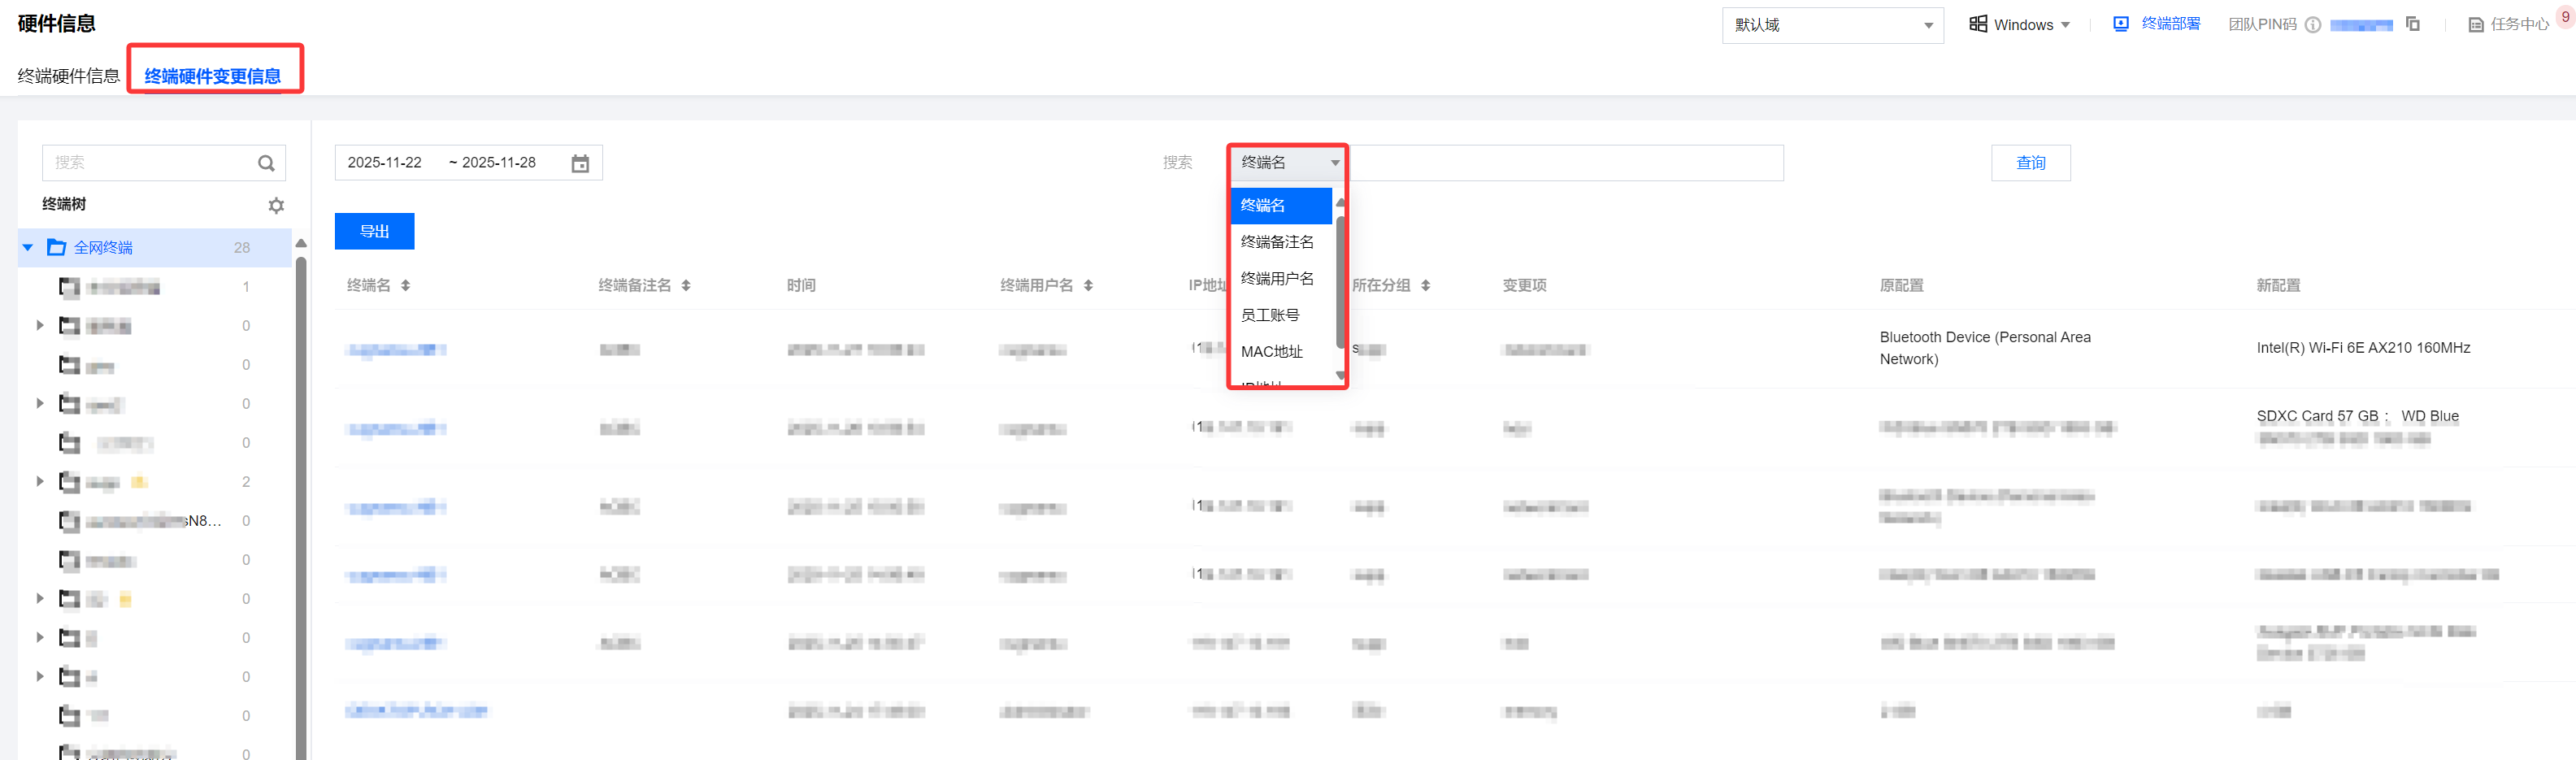Choose 终端用户名 in the dropdown list
The image size is (2576, 760).
tap(1281, 278)
